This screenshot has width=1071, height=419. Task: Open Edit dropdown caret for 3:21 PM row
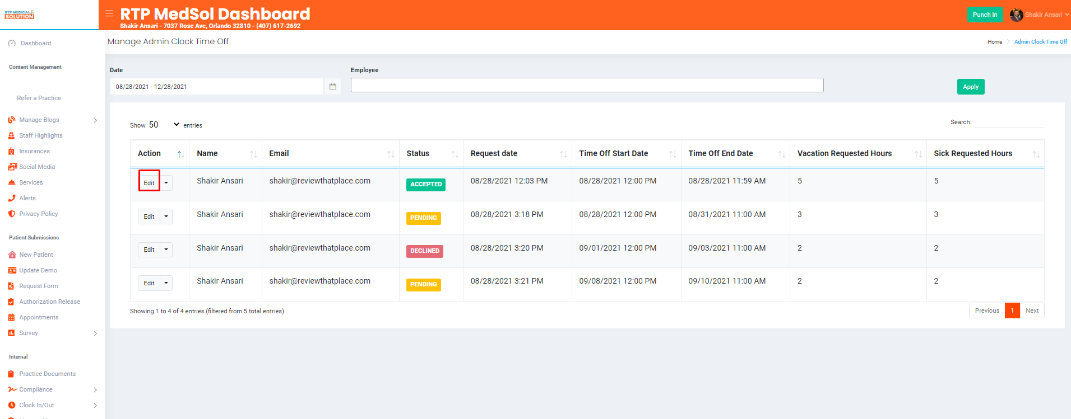[x=166, y=283]
